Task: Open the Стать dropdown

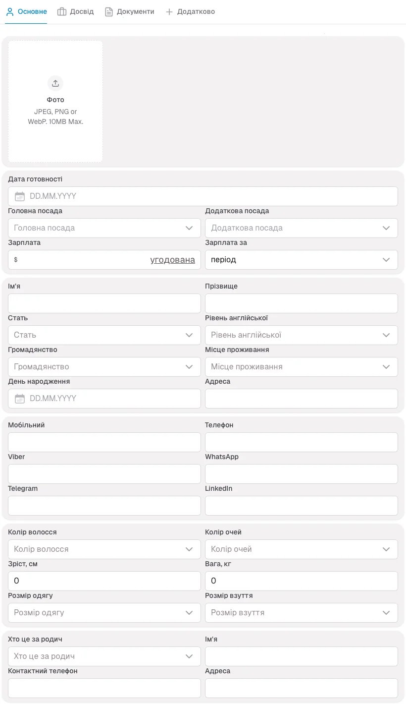Action: click(104, 335)
